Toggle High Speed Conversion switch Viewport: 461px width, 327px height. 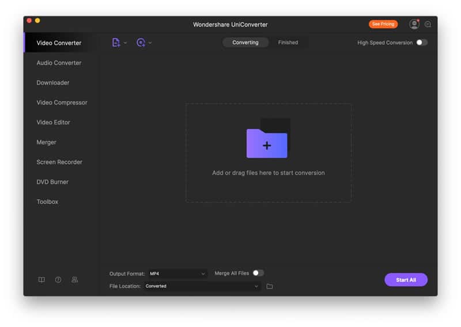tap(422, 43)
